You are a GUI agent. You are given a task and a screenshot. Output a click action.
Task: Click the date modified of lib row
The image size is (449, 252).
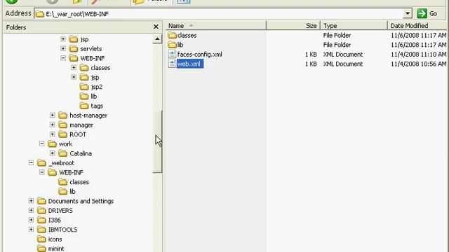[x=418, y=45]
